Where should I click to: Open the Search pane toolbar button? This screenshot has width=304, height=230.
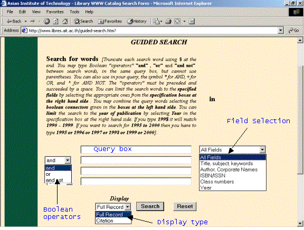84,21
